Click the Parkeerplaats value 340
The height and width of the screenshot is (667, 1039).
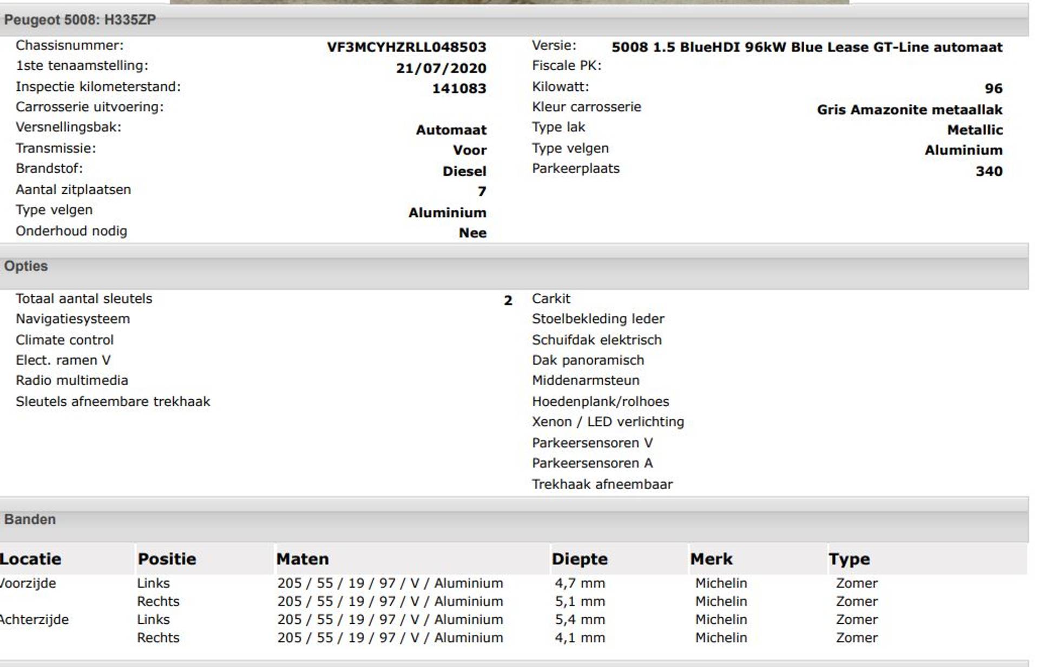coord(989,171)
